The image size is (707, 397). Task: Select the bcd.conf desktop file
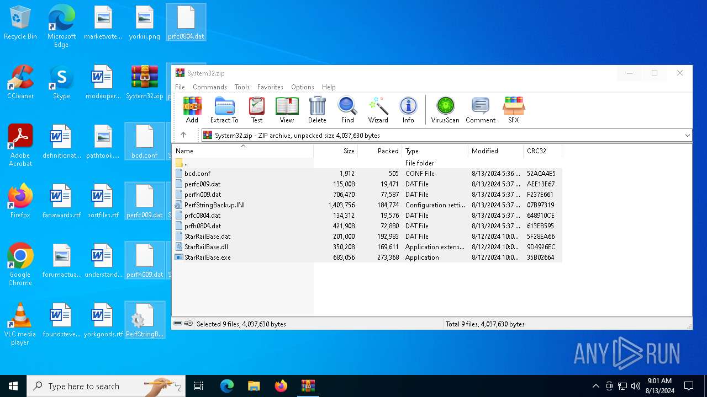[x=145, y=142]
